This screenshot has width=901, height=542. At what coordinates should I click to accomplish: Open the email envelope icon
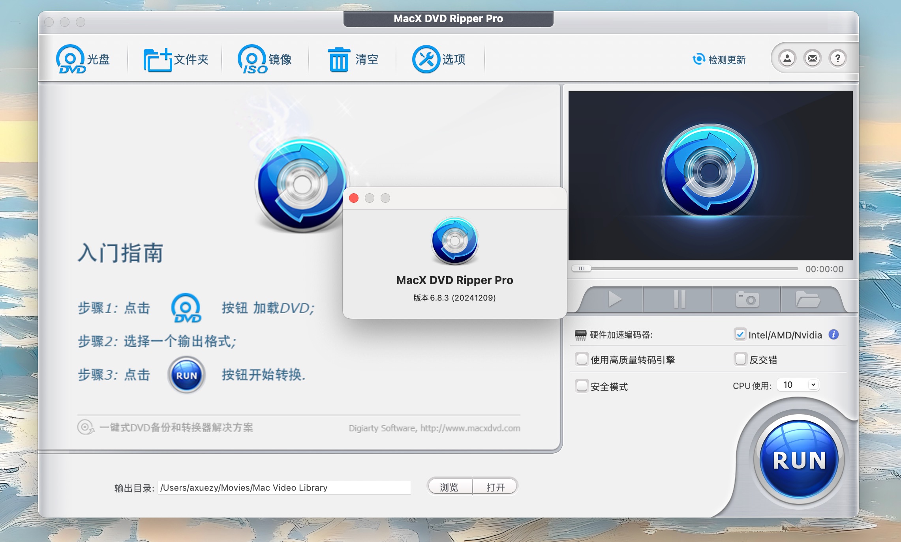click(813, 59)
